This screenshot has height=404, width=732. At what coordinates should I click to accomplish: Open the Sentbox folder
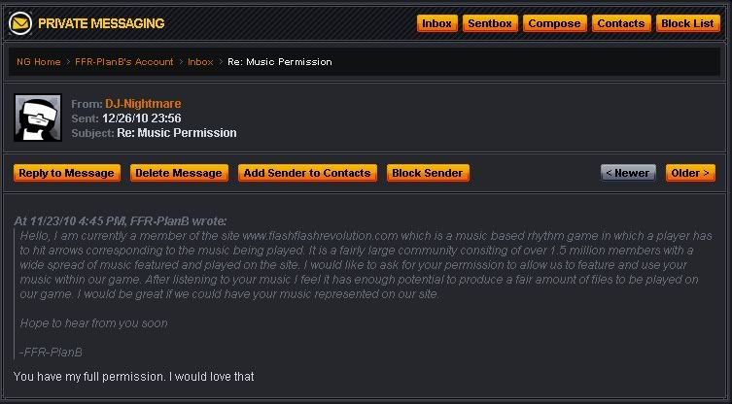click(x=489, y=23)
